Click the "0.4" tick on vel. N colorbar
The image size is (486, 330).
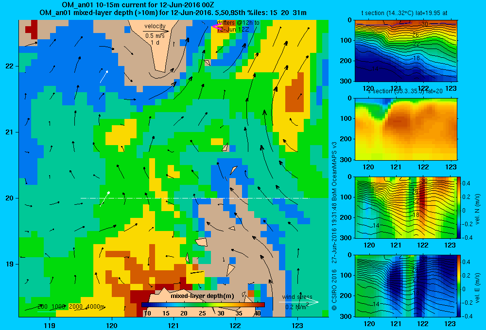(466, 183)
